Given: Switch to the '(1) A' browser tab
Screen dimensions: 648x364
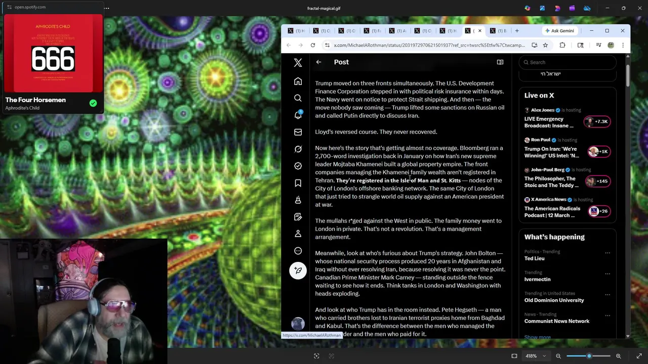Looking at the screenshot, I should point(397,31).
